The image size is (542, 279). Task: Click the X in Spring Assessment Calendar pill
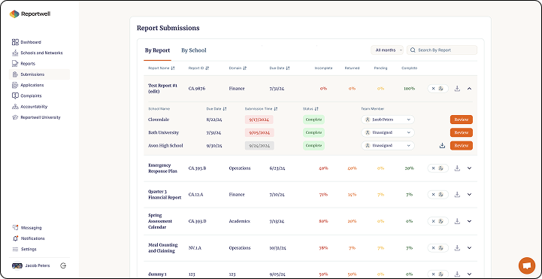pos(434,221)
